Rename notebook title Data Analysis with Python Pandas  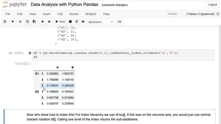(65, 4)
